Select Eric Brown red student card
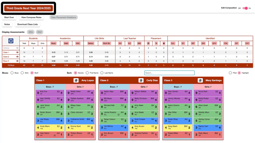This screenshot has height=143, width=255. [x=114, y=135]
